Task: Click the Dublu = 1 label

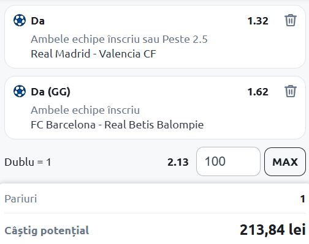Action: coord(28,162)
